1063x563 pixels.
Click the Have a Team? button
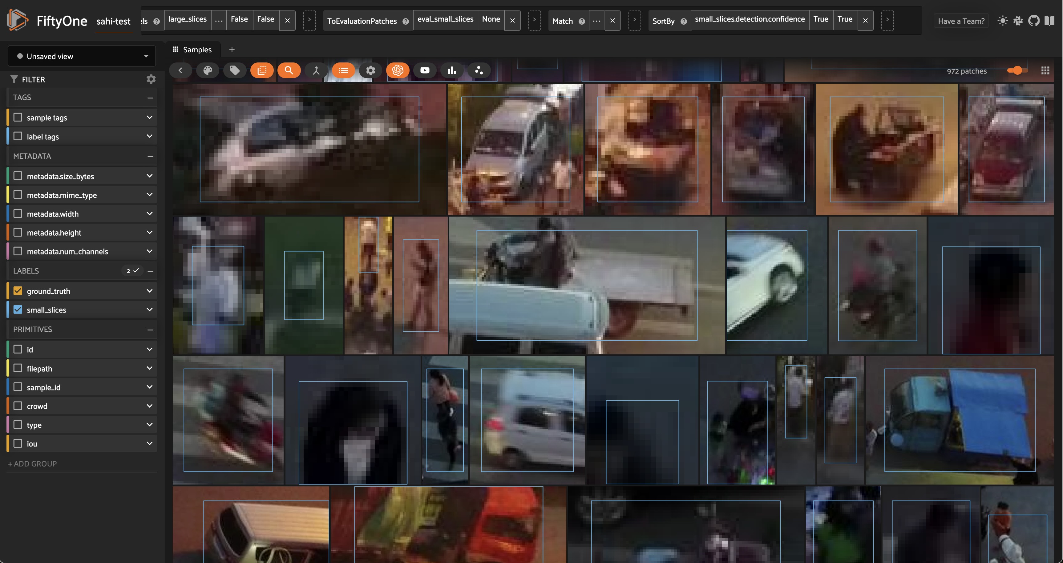tap(961, 21)
